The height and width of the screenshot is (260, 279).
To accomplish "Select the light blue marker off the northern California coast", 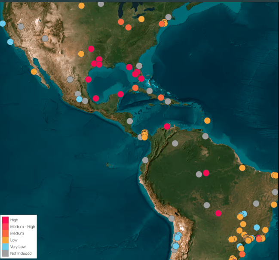I will 3,24.
